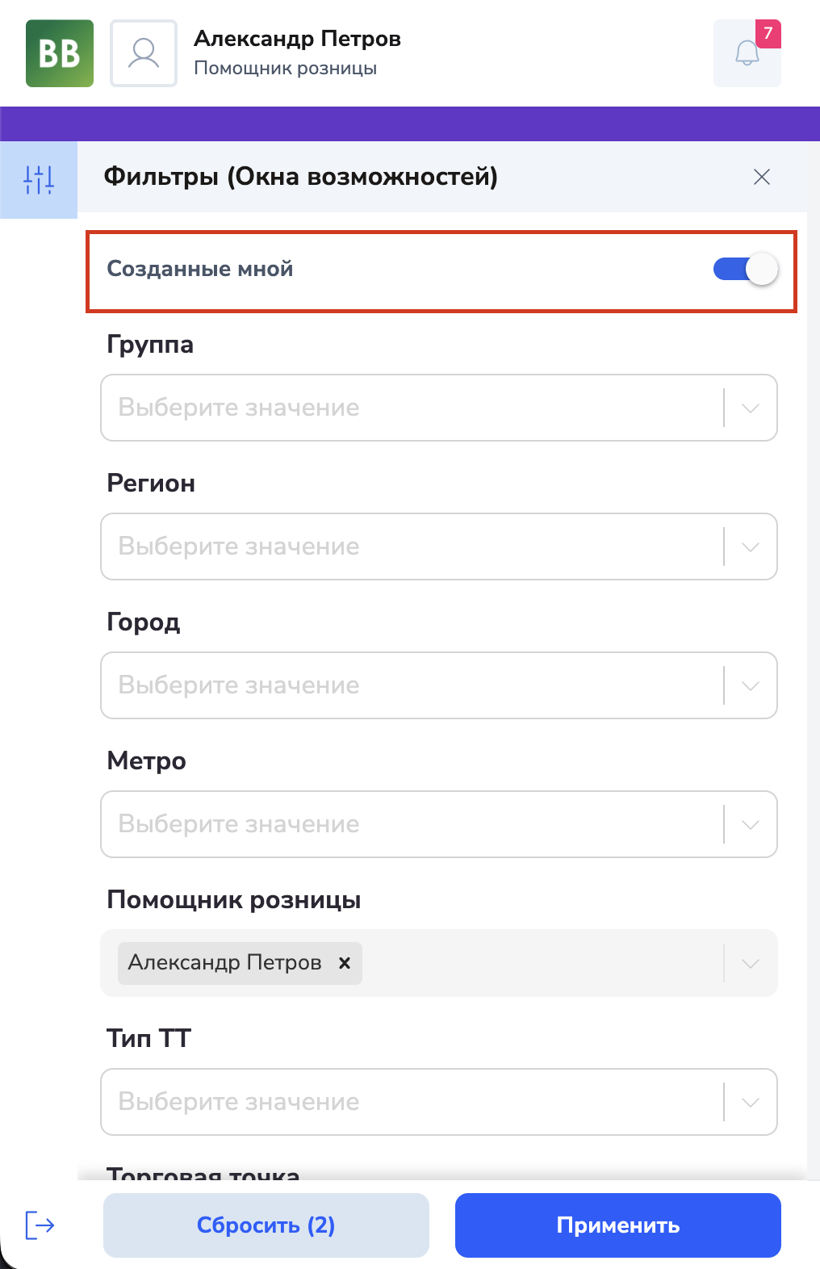This screenshot has width=820, height=1269.
Task: Open the user profile avatar icon
Action: (x=144, y=53)
